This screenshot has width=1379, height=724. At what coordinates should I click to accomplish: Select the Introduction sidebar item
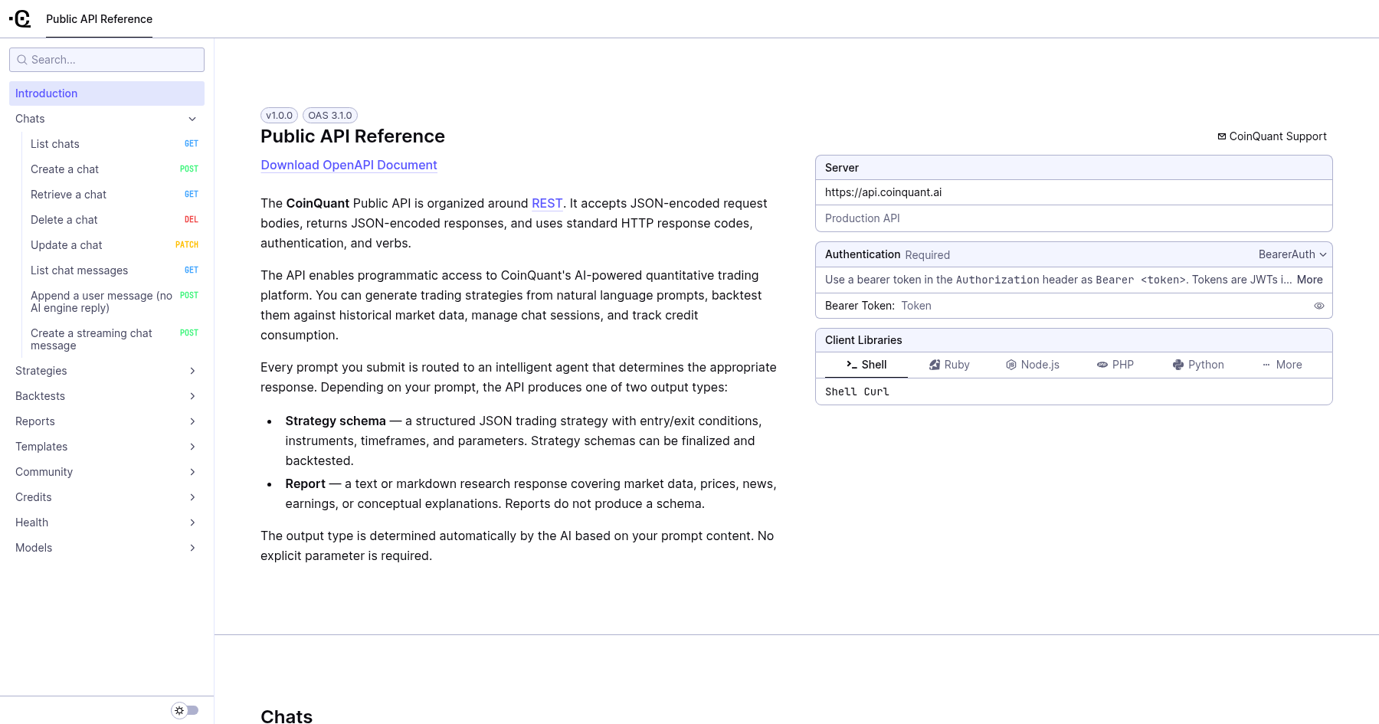point(106,93)
